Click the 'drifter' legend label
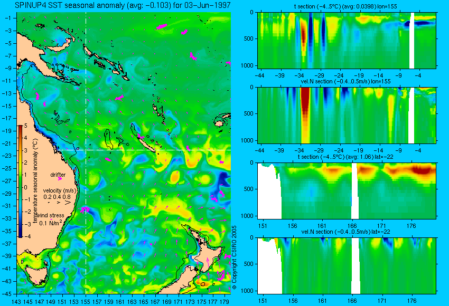 click(x=58, y=175)
